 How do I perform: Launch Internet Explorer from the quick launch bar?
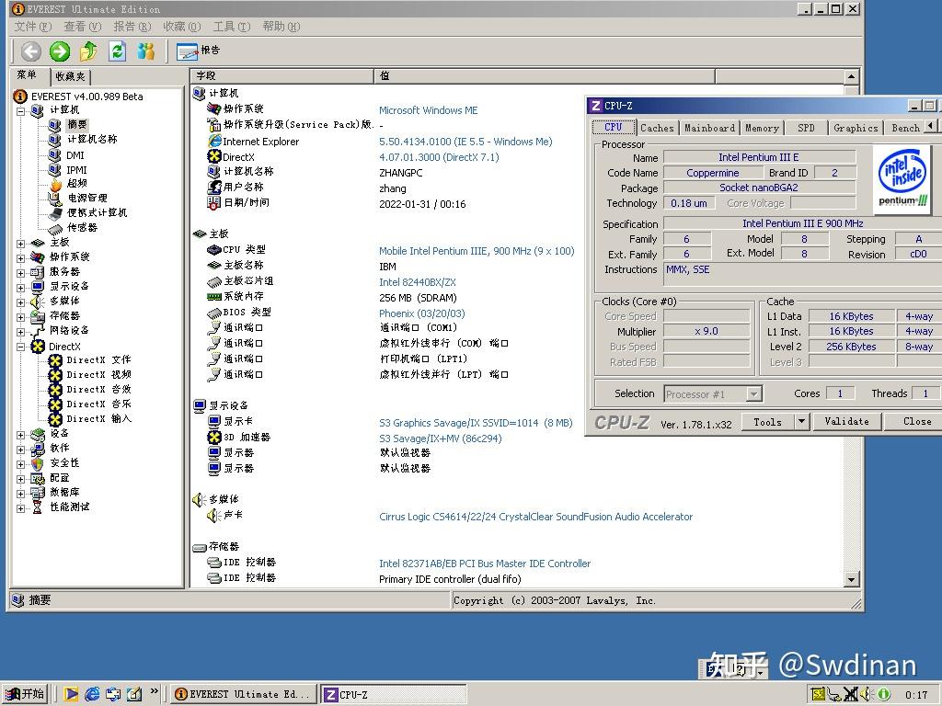click(92, 694)
